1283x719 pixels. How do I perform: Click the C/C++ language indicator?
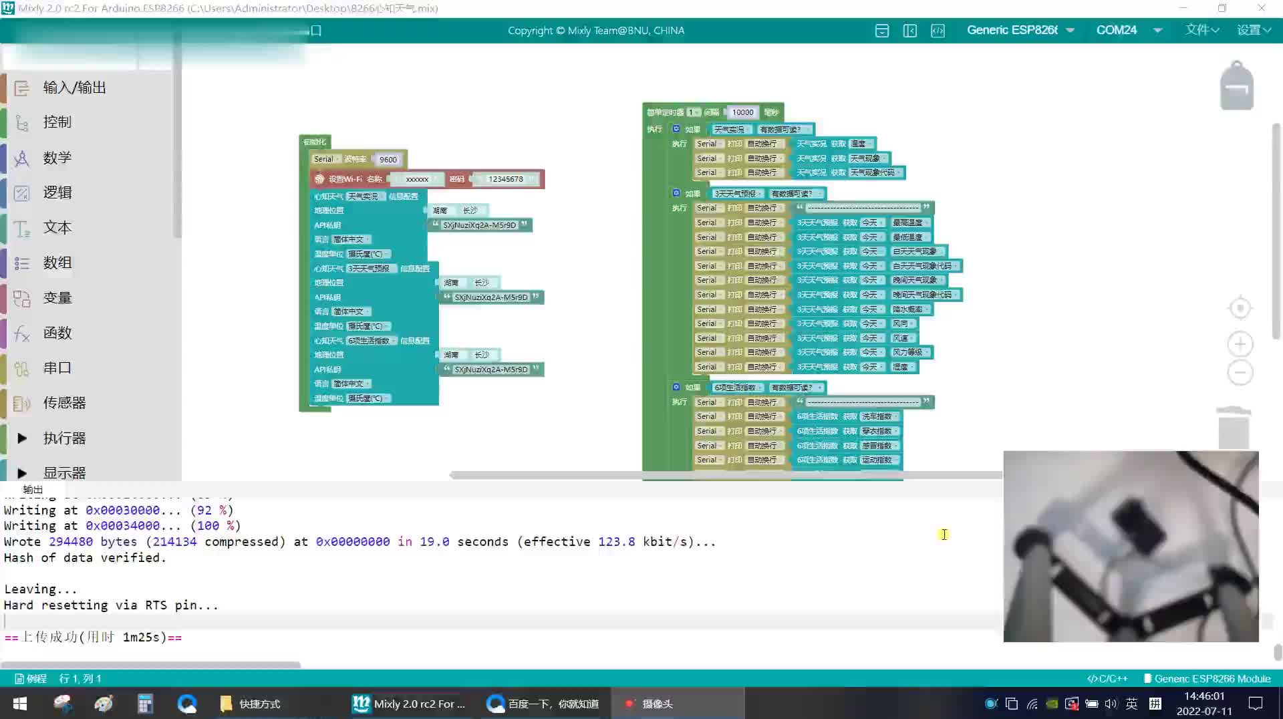[1107, 678]
